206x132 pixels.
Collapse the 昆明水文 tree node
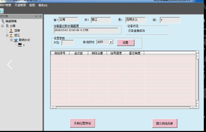(x=11, y=40)
